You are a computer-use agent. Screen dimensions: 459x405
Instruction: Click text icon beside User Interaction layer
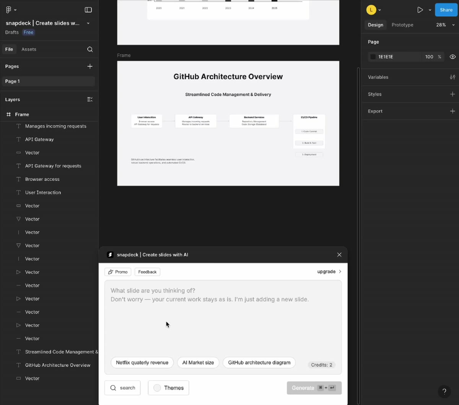point(18,193)
